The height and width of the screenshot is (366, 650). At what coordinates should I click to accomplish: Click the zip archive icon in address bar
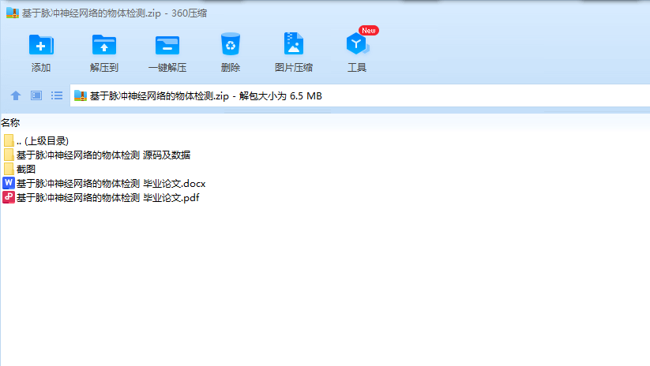click(80, 95)
